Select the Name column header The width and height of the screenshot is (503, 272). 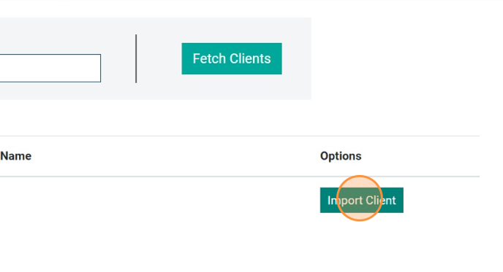(x=16, y=156)
